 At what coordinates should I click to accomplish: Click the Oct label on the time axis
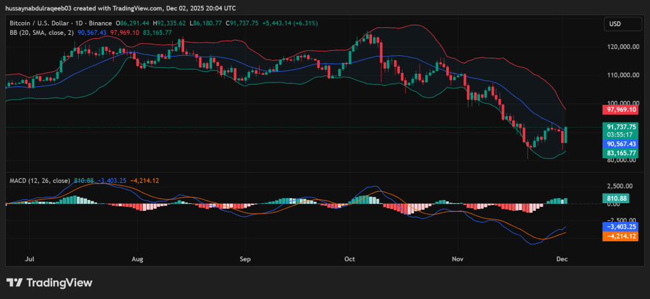348,259
